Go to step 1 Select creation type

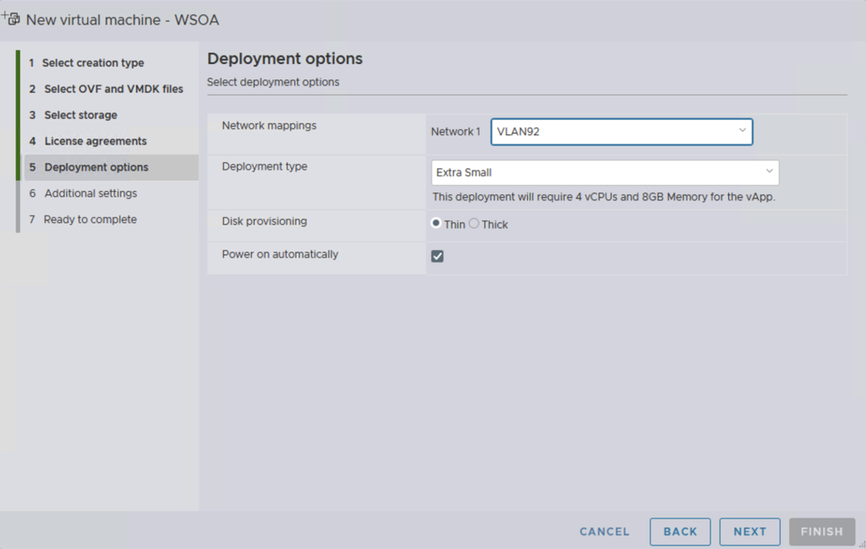93,63
